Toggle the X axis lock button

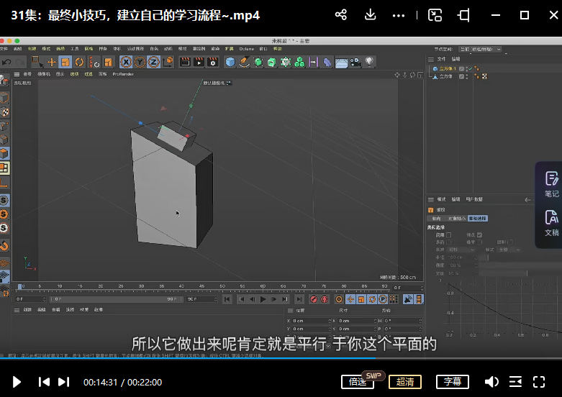[126, 63]
